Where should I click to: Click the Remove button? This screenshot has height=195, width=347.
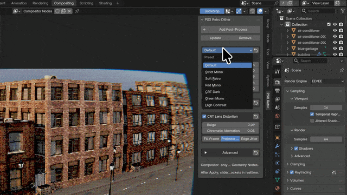(x=245, y=38)
